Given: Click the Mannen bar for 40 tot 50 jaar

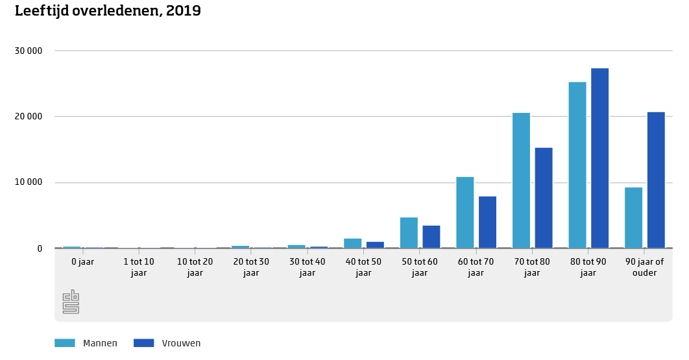Looking at the screenshot, I should [352, 243].
